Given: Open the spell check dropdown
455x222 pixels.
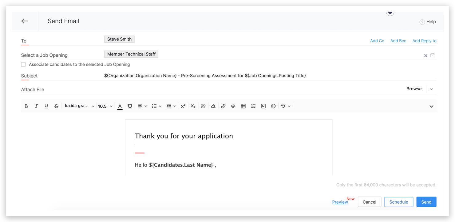Looking at the screenshot, I should pos(286,106).
